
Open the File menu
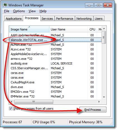coord(7,11)
